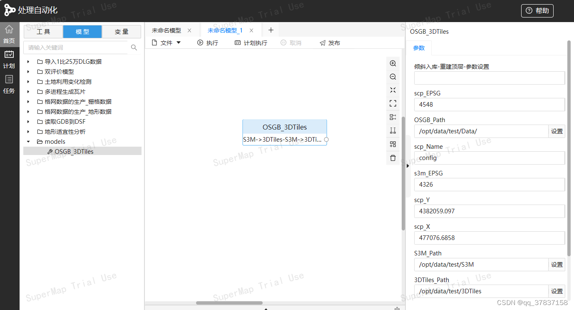The width and height of the screenshot is (574, 310).
Task: Expand 读取GDB到DSF folder
Action: coord(28,122)
